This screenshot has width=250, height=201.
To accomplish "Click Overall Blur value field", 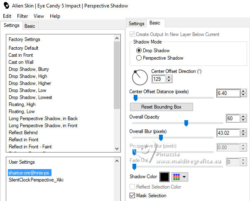I will [228, 133].
